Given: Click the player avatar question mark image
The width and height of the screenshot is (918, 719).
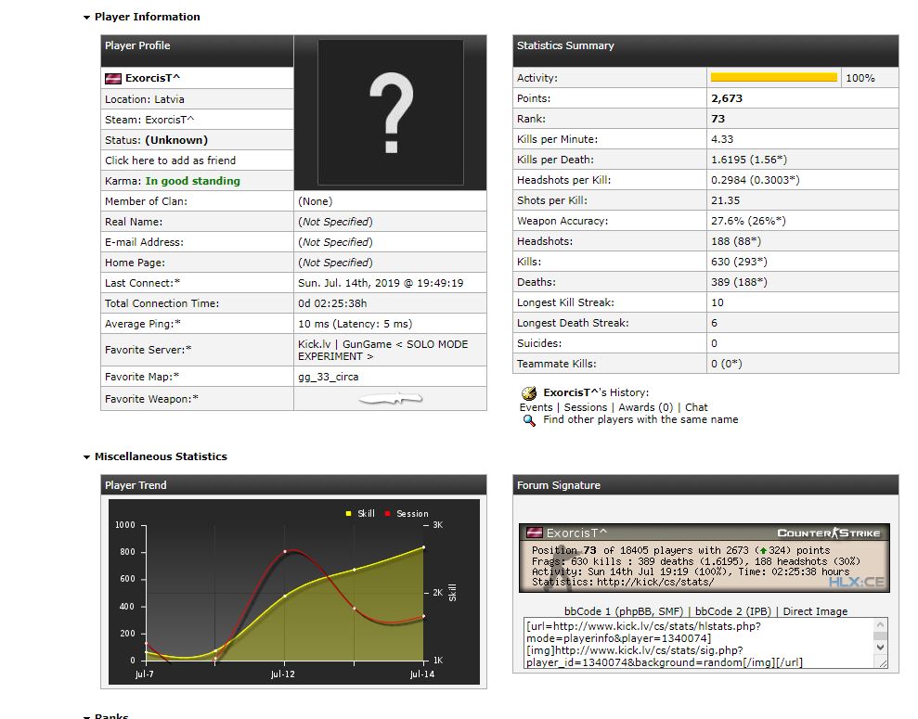Looking at the screenshot, I should pyautogui.click(x=391, y=112).
